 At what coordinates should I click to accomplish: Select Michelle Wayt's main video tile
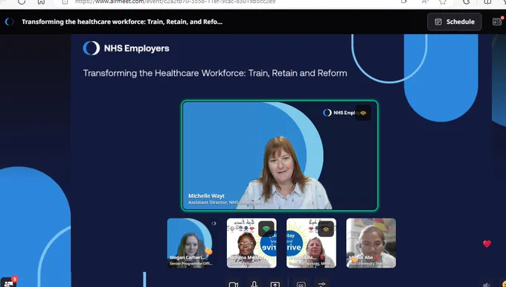point(280,156)
